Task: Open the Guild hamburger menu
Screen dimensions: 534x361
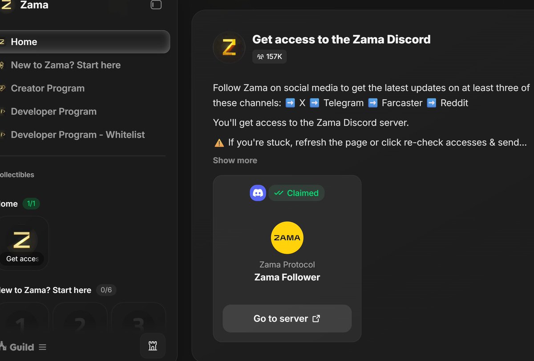Action: (42, 347)
